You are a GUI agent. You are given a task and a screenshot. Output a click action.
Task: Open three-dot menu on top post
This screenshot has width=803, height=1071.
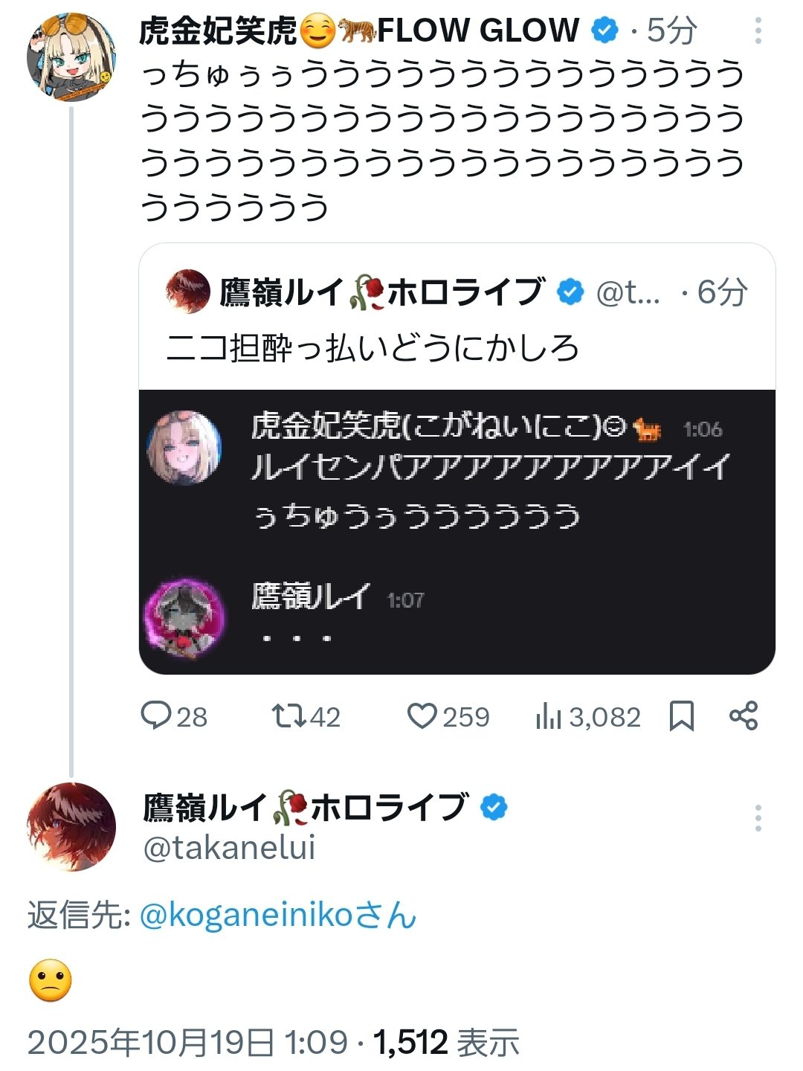point(758,31)
